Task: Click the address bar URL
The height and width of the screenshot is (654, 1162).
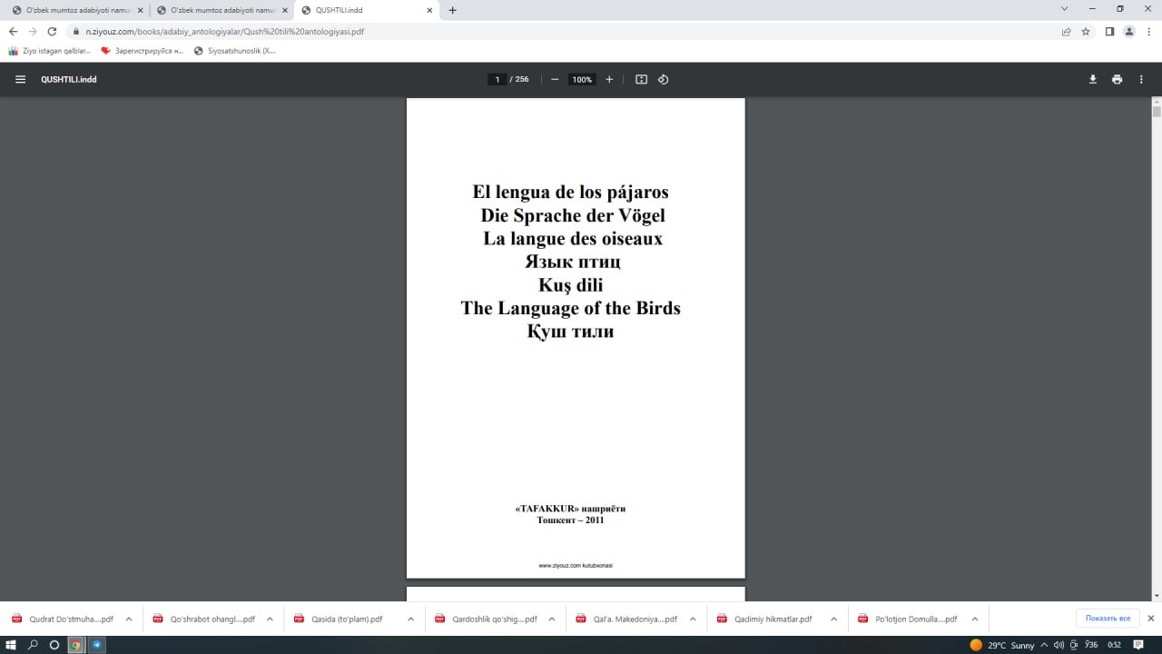Action: pyautogui.click(x=363, y=31)
